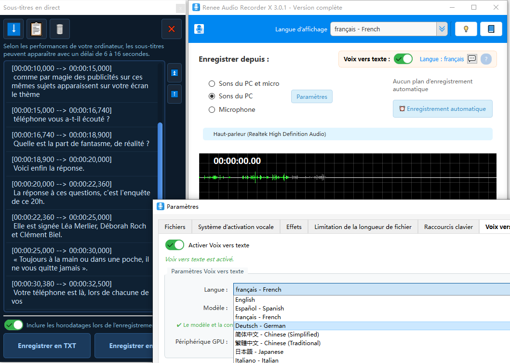Click the subtitles panel vertical scrollbar

tap(160, 161)
